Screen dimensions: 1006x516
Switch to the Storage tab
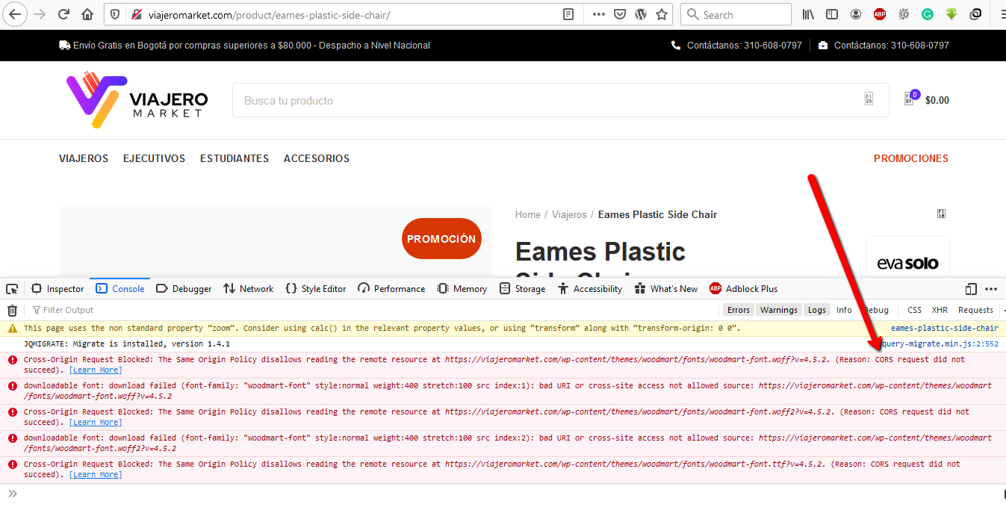coord(523,289)
